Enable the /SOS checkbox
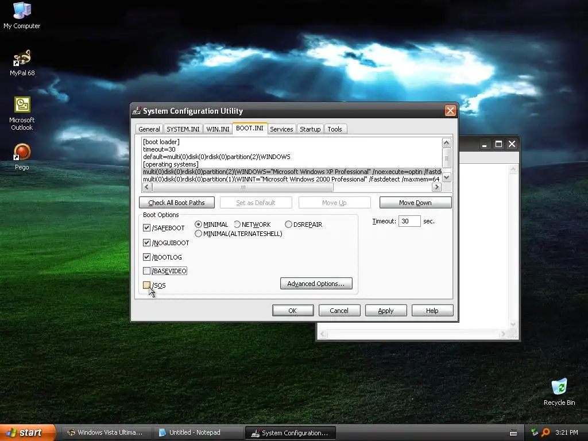588x441 pixels. 146,285
